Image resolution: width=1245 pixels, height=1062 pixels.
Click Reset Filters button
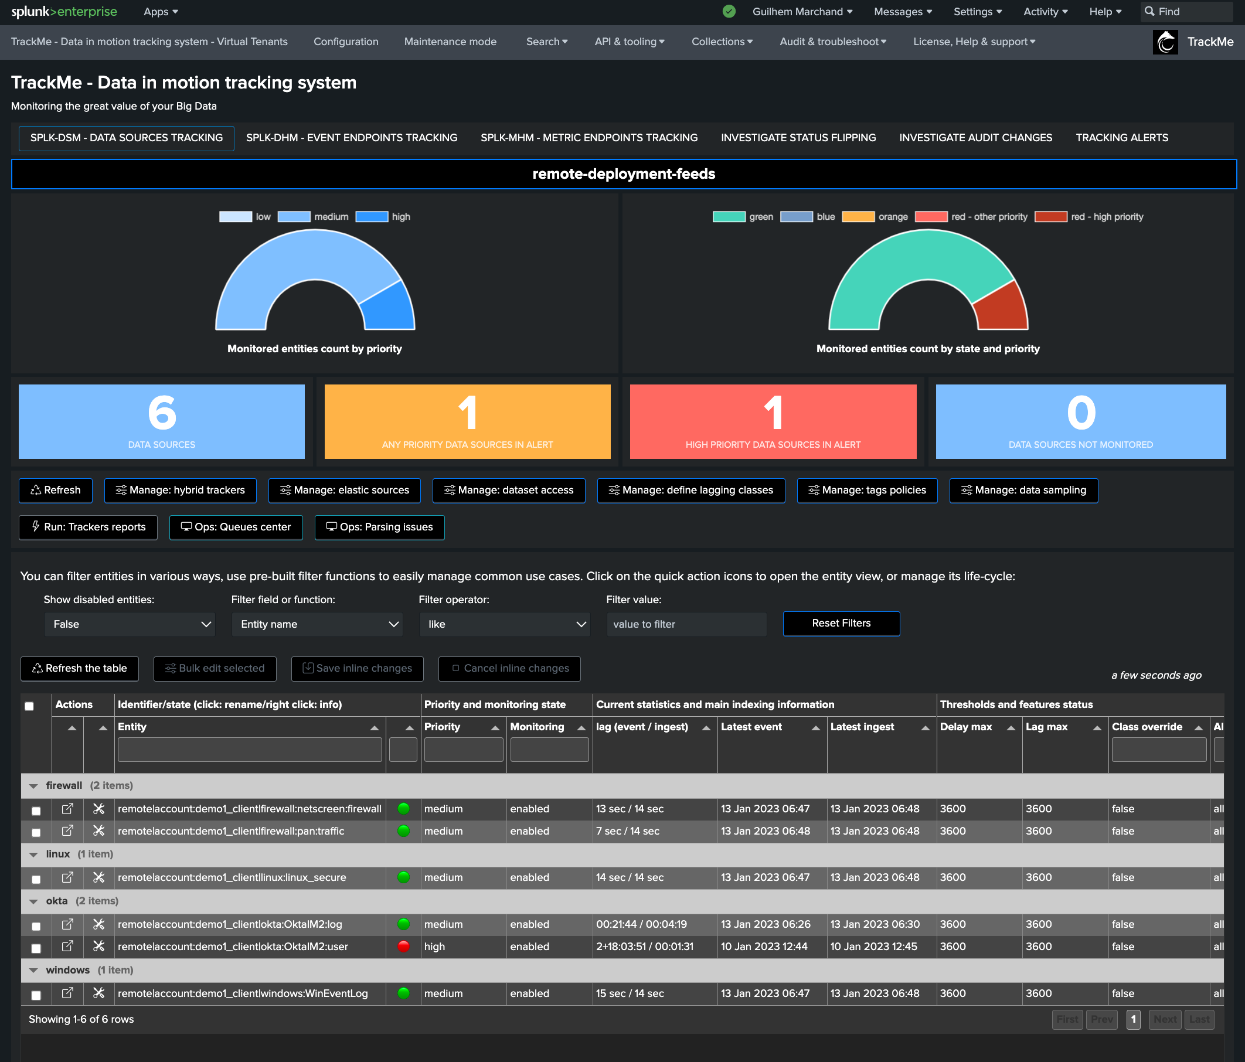click(x=841, y=624)
